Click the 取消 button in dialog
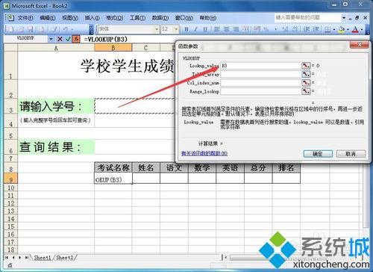 pos(351,154)
